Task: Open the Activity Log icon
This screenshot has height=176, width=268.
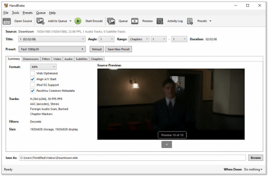Action: coord(160,21)
